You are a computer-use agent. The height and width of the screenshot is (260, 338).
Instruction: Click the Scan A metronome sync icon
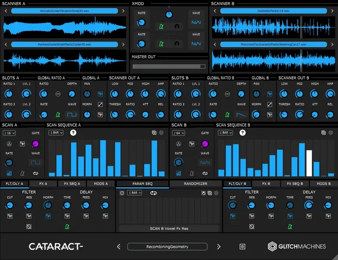coord(22,173)
